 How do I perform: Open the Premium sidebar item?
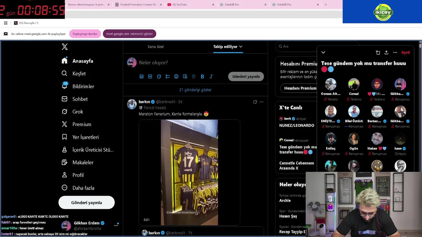[76, 124]
